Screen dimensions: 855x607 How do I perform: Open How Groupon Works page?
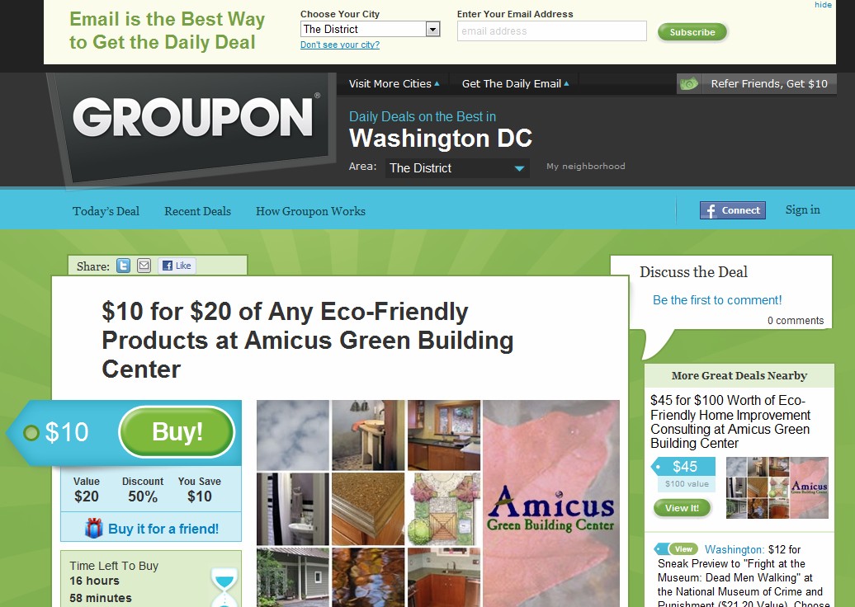point(311,211)
